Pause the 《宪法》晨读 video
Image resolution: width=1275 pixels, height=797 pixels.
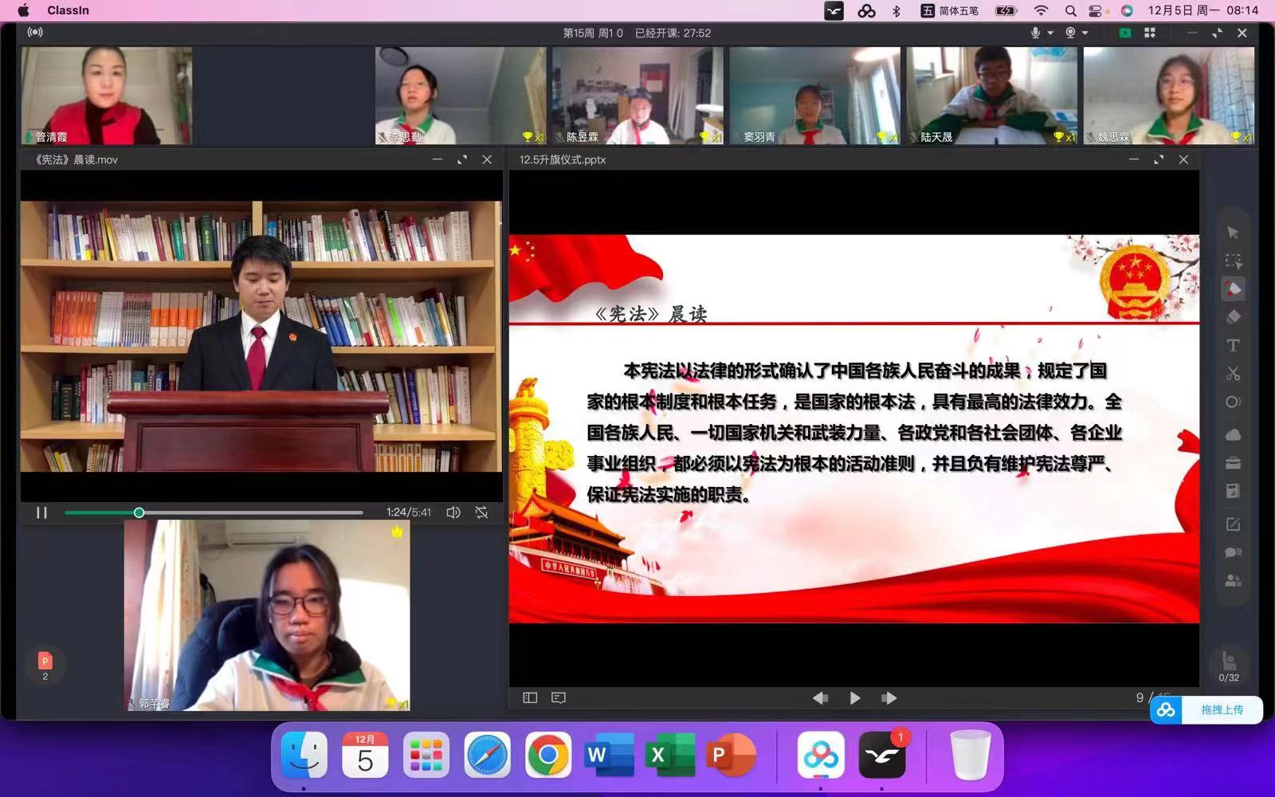(x=41, y=512)
